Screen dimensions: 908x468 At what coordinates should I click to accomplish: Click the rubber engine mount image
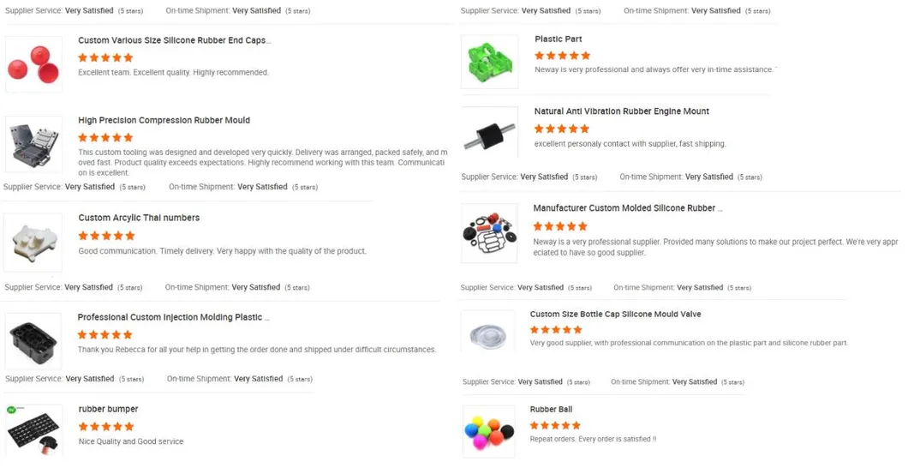(x=489, y=134)
